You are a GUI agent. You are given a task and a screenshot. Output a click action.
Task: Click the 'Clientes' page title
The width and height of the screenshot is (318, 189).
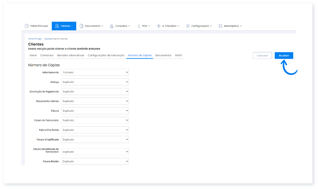coord(36,44)
